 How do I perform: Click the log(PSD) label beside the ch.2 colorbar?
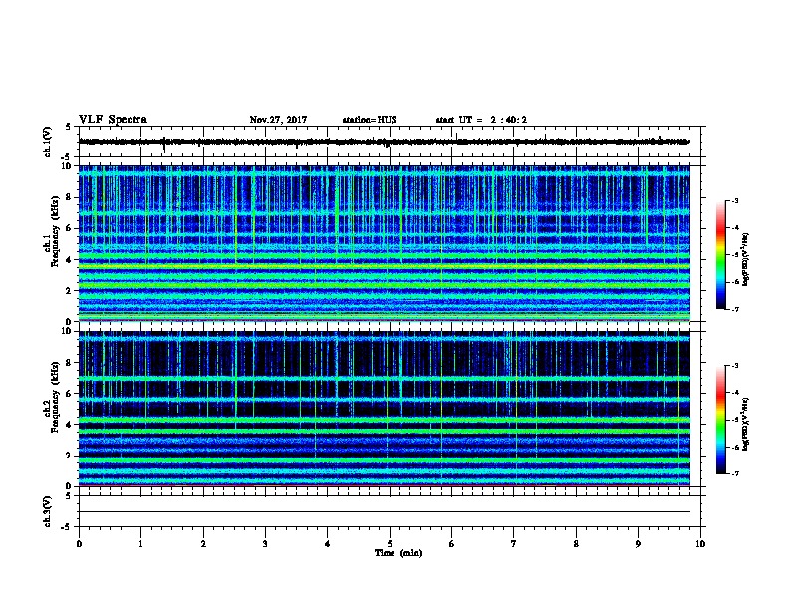[745, 424]
